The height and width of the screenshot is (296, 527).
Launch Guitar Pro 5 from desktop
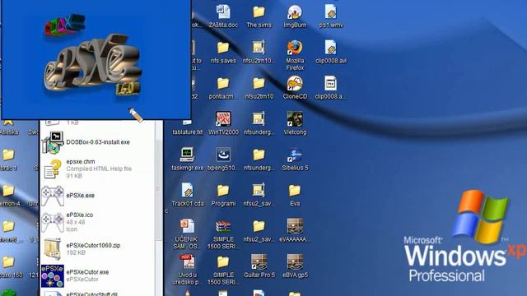pyautogui.click(x=259, y=261)
